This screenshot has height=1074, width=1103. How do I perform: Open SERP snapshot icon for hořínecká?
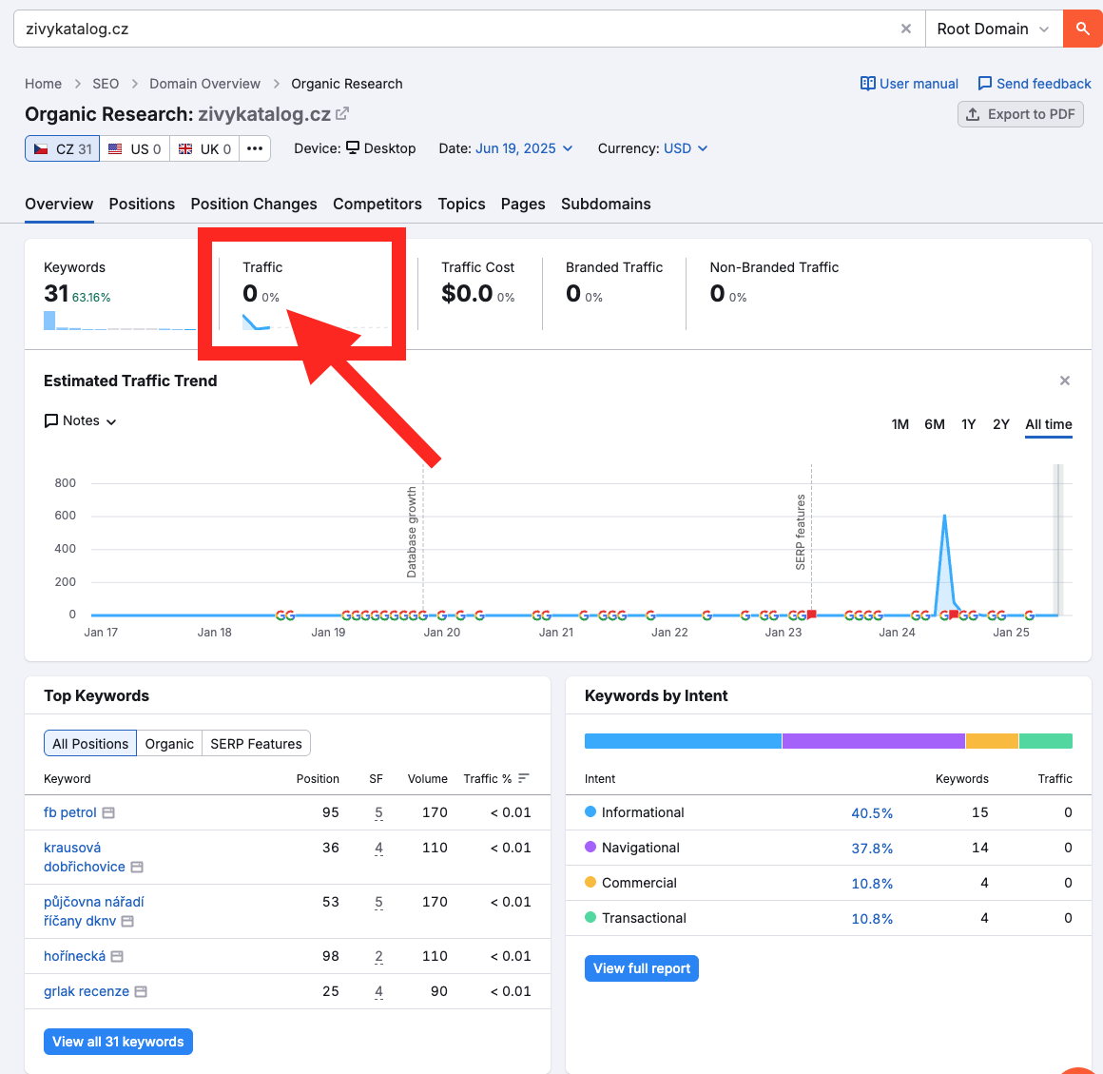118,957
